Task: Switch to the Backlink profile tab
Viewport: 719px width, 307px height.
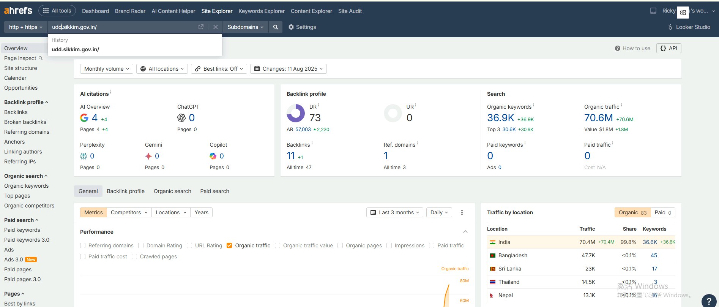Action: 126,191
